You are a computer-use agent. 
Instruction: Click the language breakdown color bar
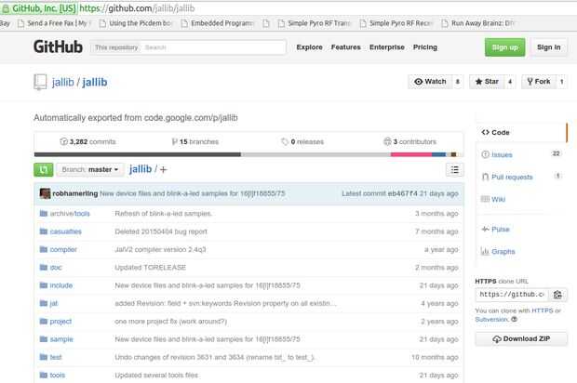click(248, 154)
